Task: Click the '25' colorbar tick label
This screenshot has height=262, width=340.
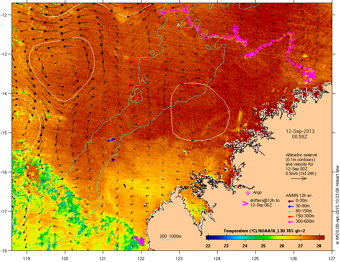Action: [263, 246]
